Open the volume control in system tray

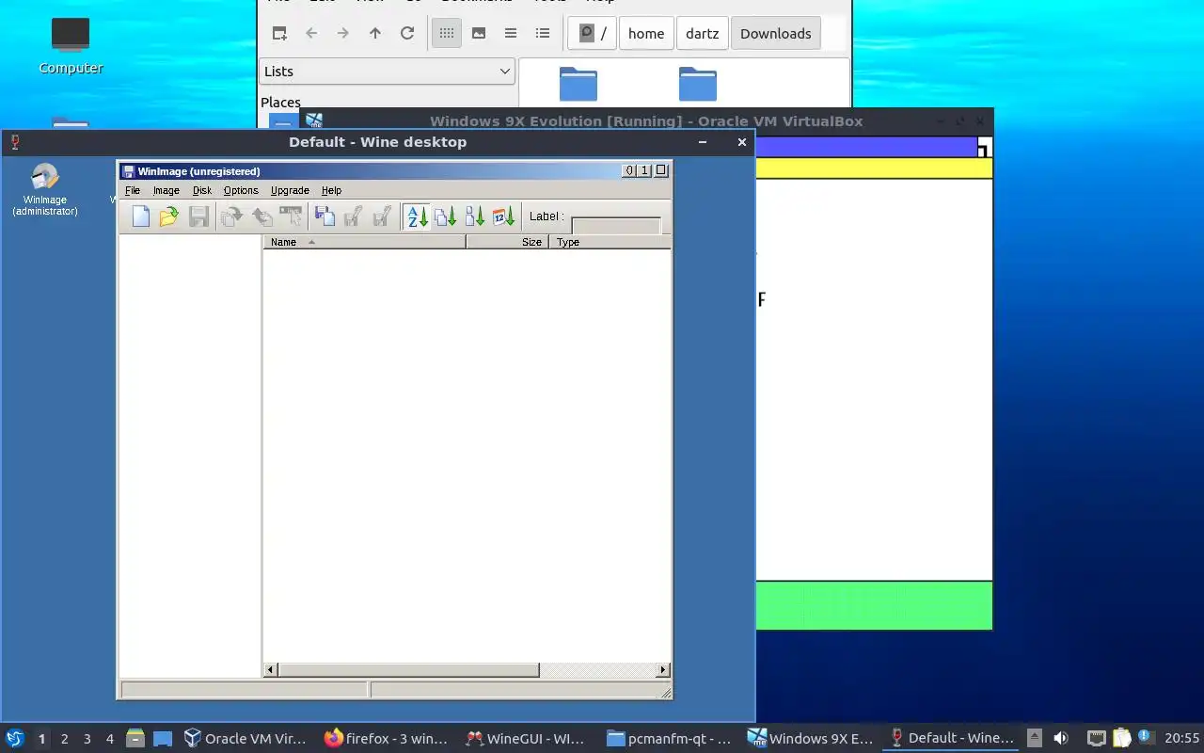(x=1061, y=739)
